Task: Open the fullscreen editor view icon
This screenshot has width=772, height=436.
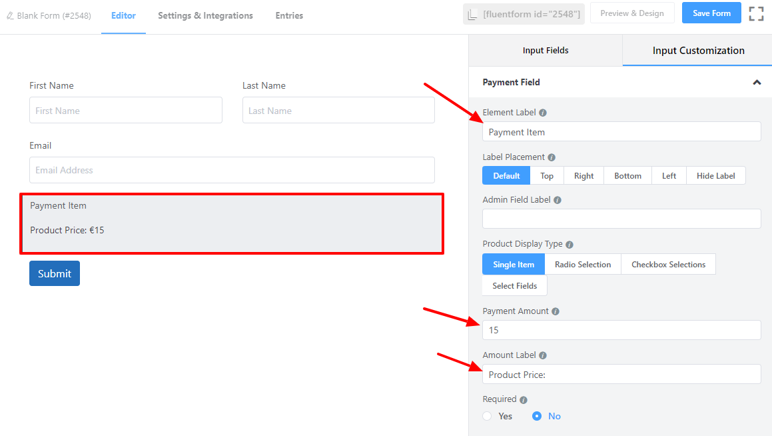Action: click(756, 12)
